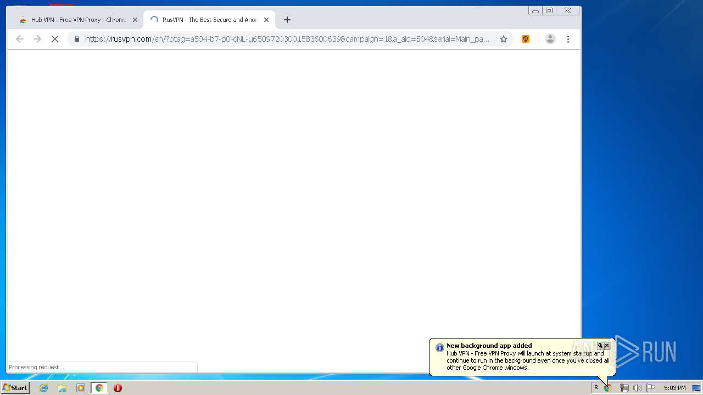Restore down the Chrome window
Viewport: 703px width, 395px height.
tap(549, 10)
